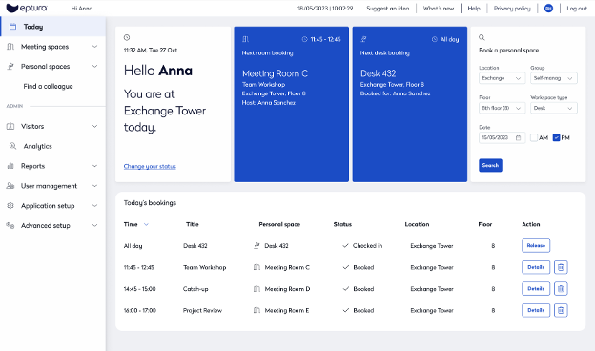This screenshot has width=595, height=351.
Task: Expand the Advanced setup menu
Action: tap(94, 225)
